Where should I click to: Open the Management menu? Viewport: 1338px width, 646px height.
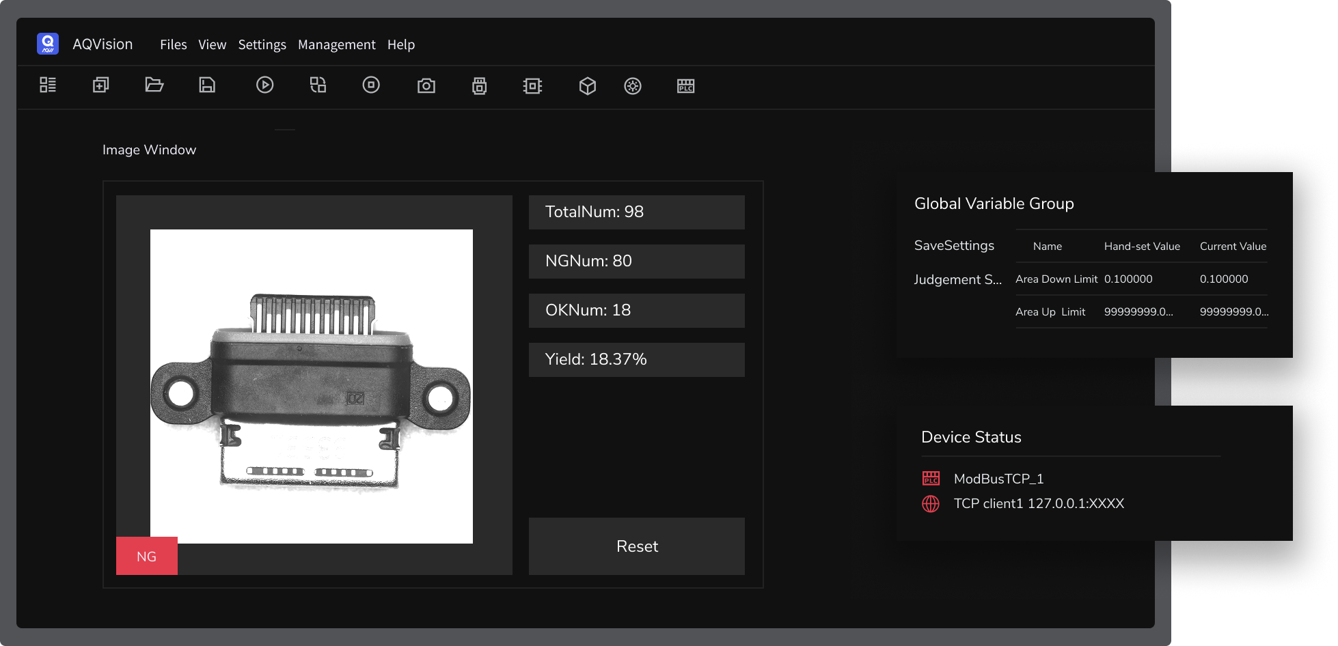point(336,44)
